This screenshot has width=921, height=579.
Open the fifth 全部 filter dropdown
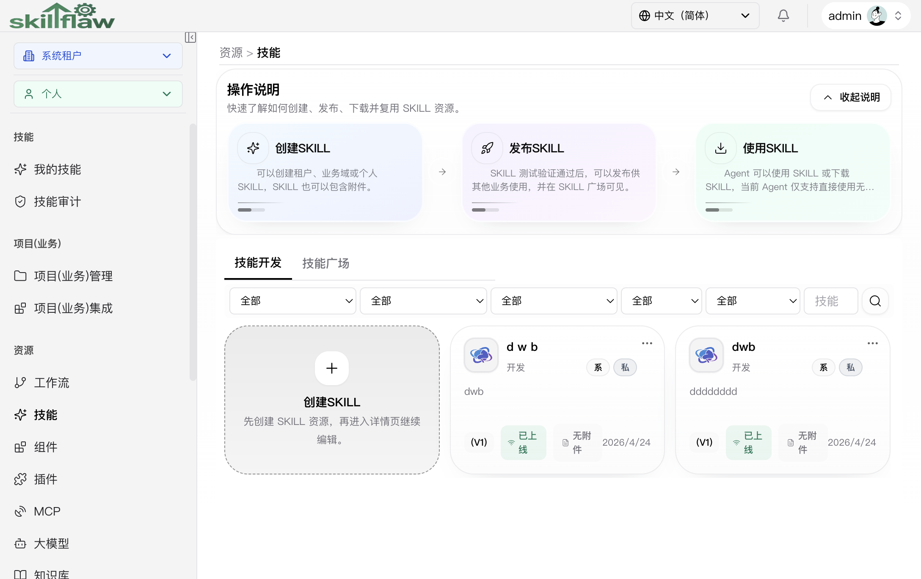coord(753,301)
